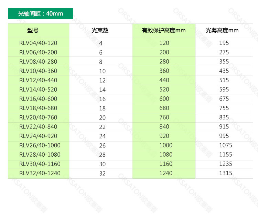The width and height of the screenshot is (258, 218).
Task: Select model cell RLV20/40-760
Action: (x=38, y=117)
